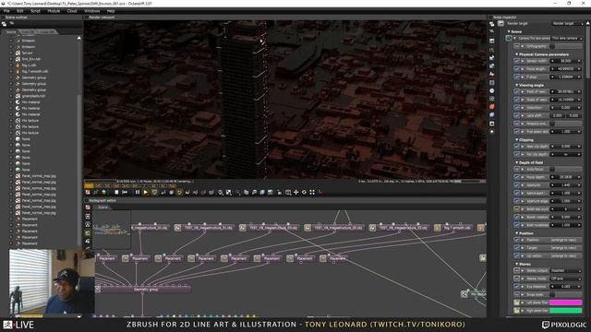Pick the magenta Left stereo filter color

coord(565,302)
